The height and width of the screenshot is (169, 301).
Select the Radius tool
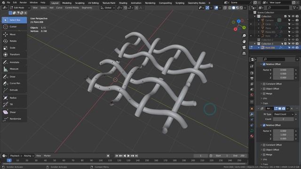(x=14, y=98)
